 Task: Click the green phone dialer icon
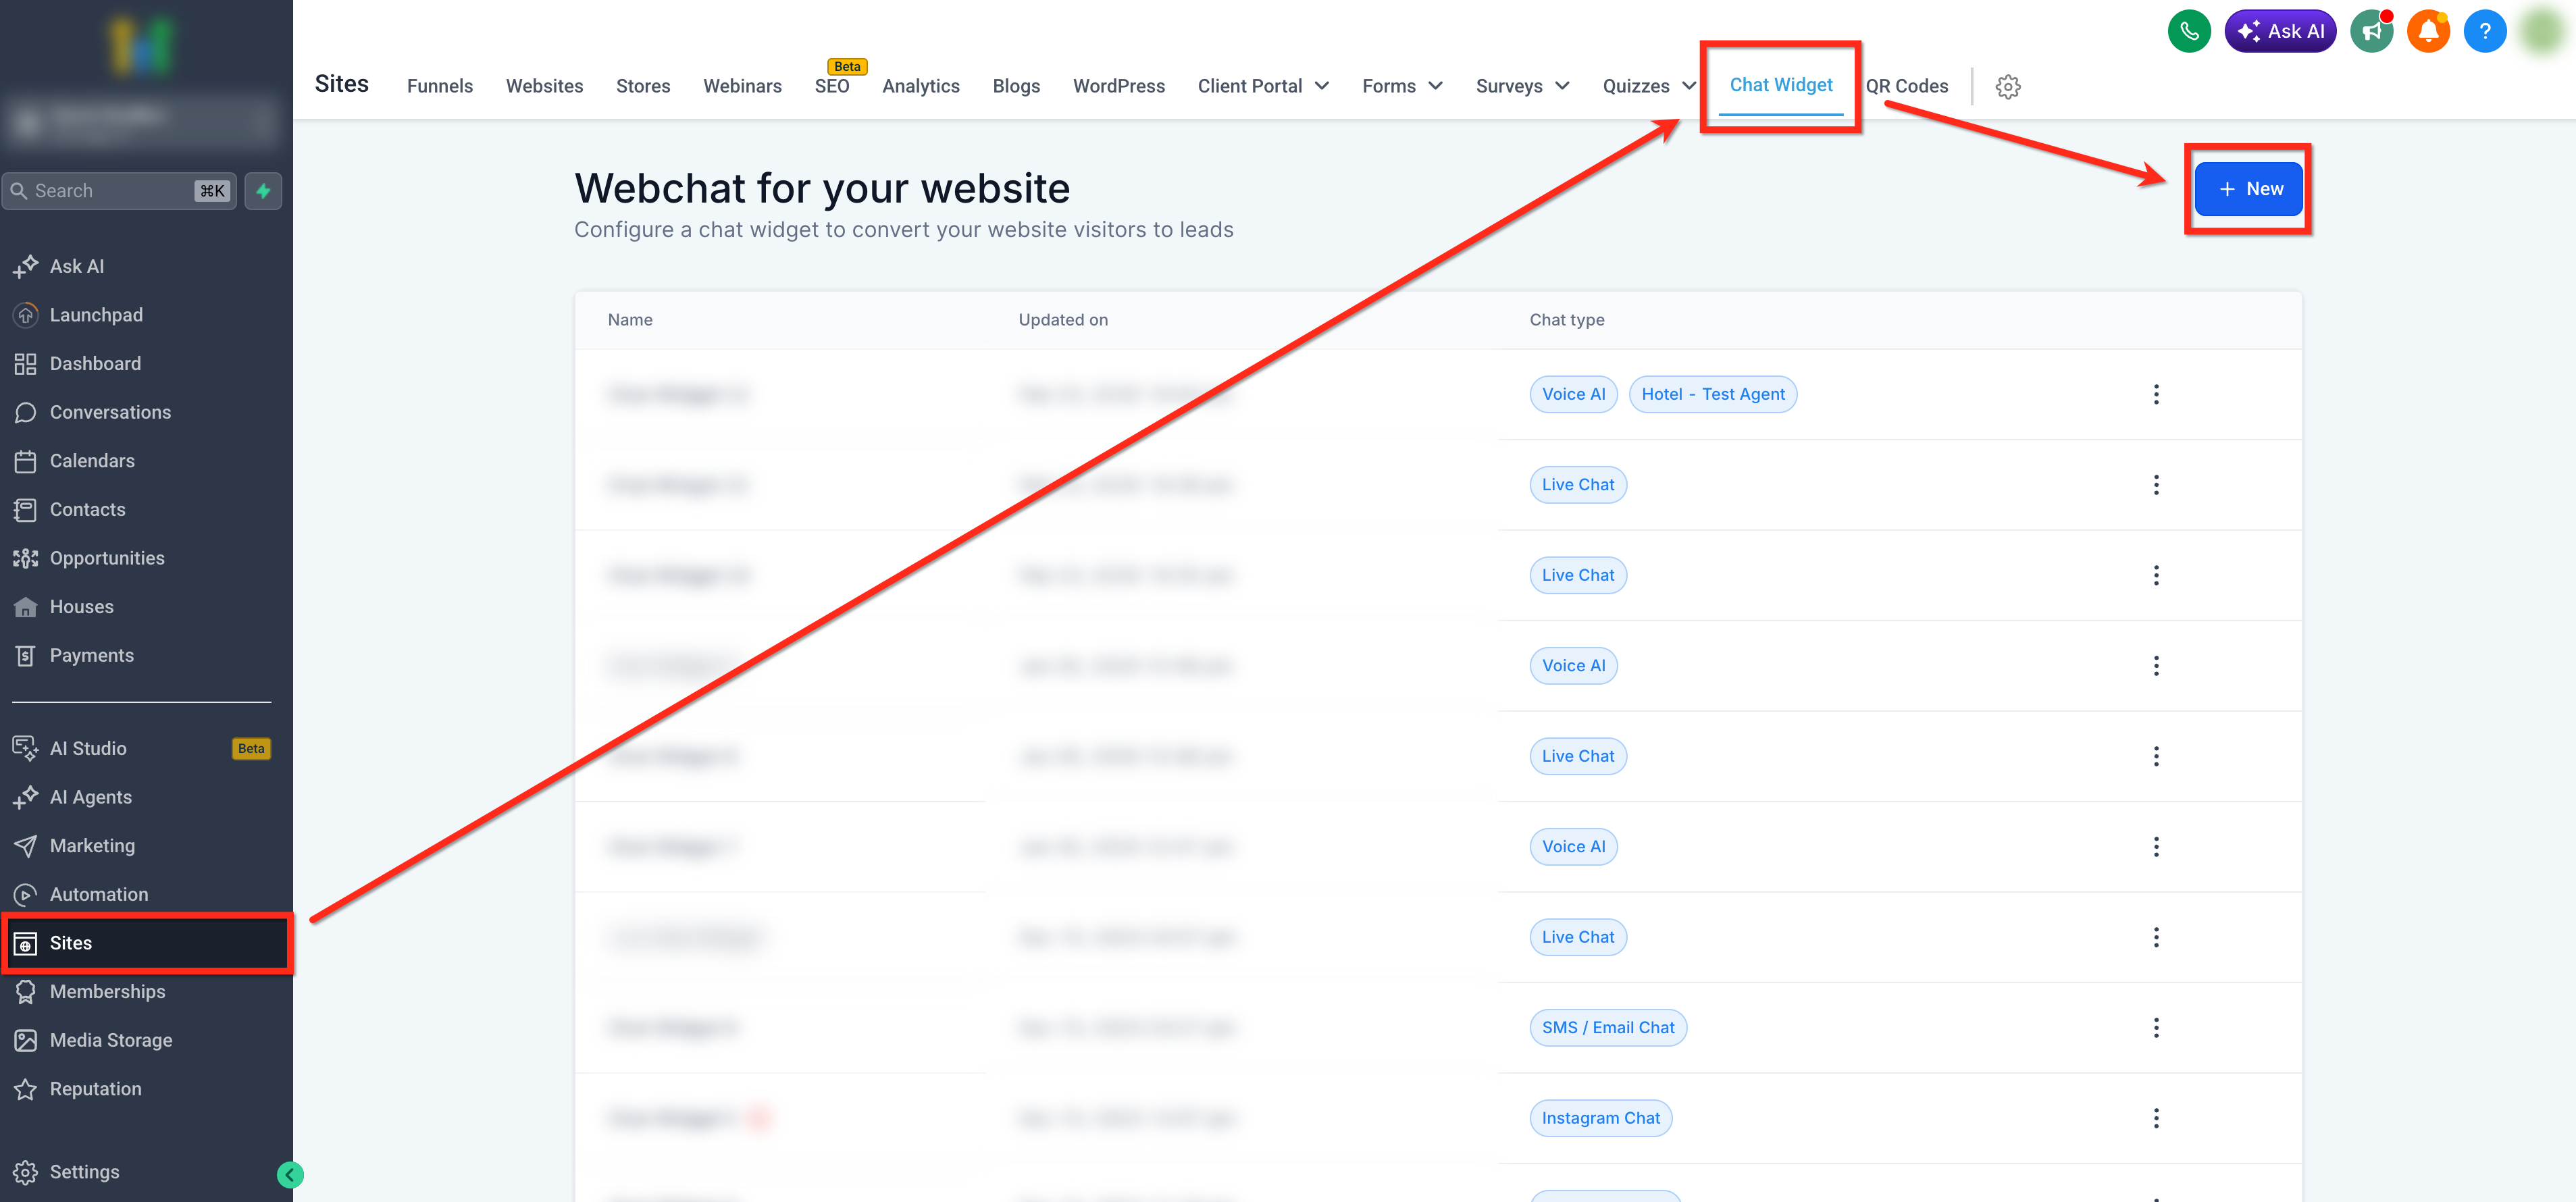pos(2188,31)
